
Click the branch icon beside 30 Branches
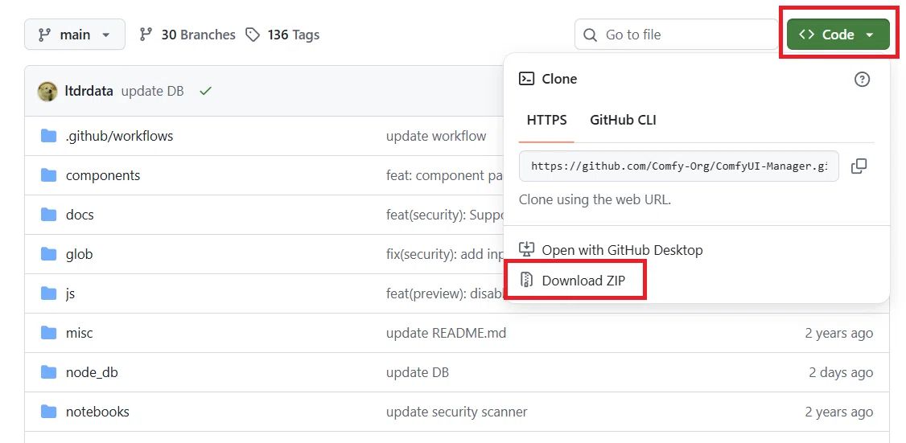146,35
